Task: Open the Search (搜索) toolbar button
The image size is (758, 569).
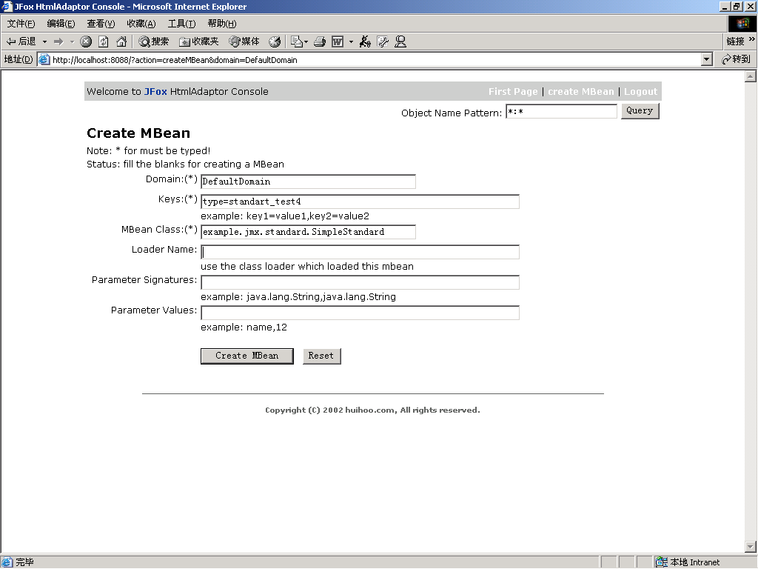Action: (153, 41)
